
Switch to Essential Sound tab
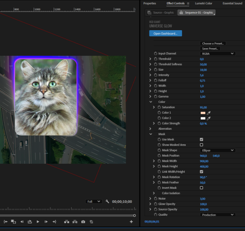click(x=232, y=3)
